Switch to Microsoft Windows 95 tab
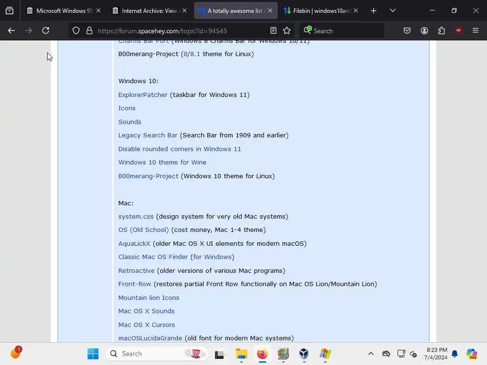 click(x=64, y=10)
